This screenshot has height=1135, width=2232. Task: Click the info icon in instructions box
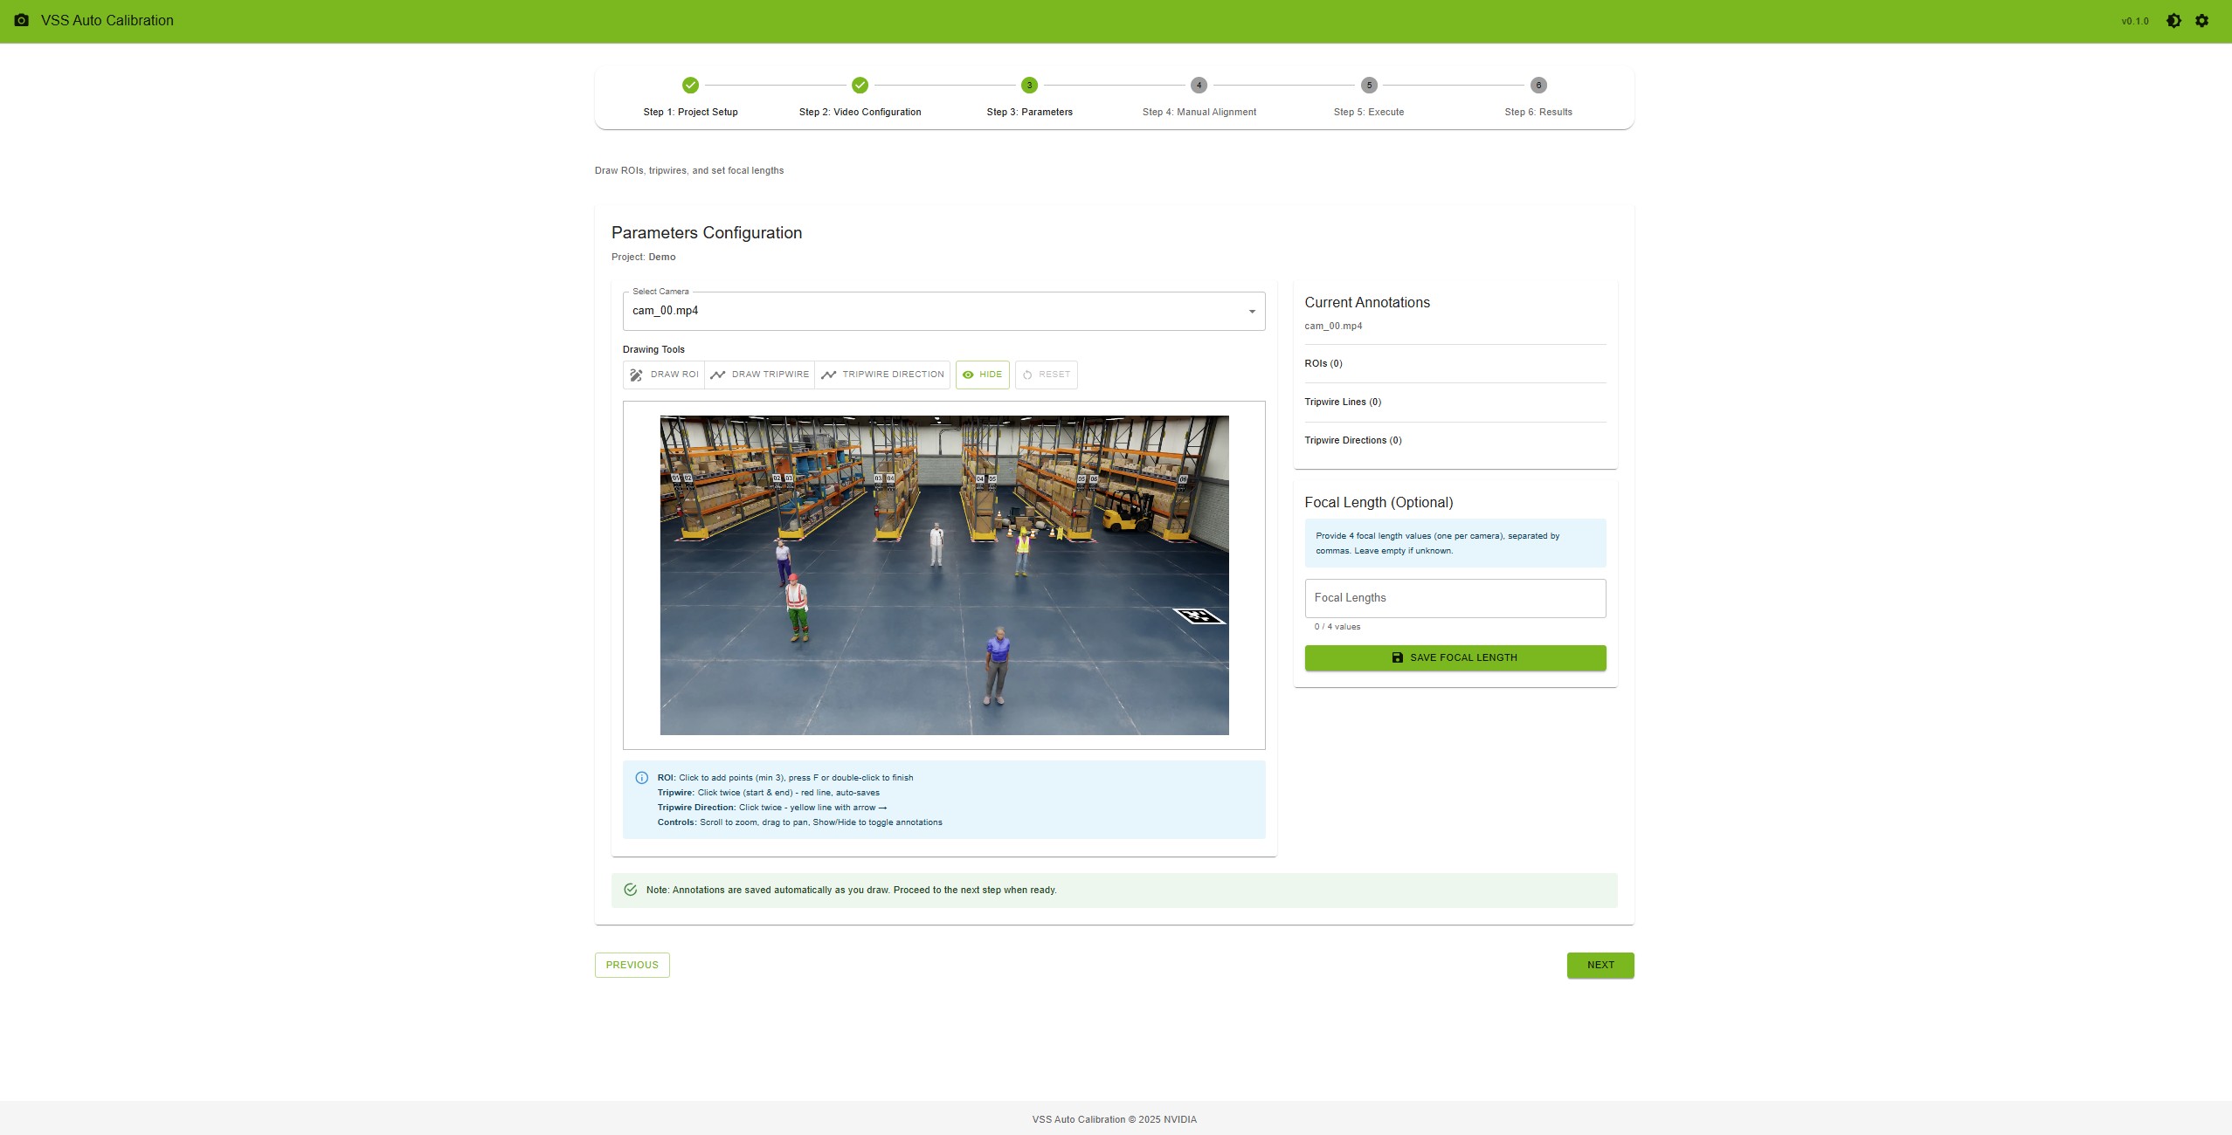coord(641,778)
